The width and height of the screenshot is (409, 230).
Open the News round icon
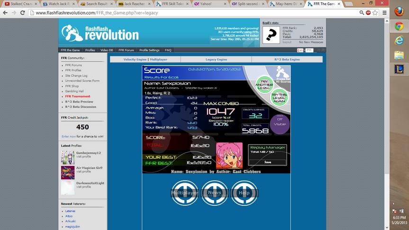pos(214,193)
